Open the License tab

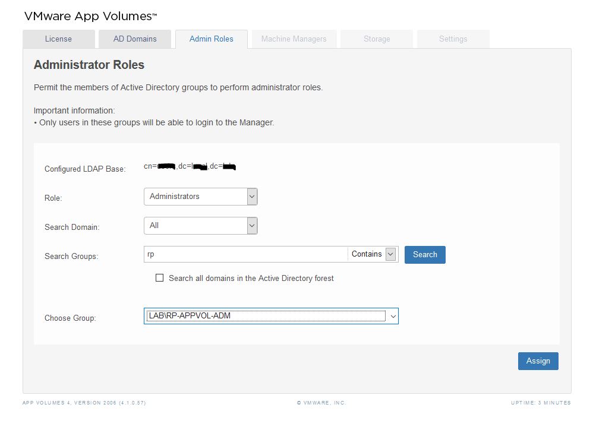pos(59,39)
